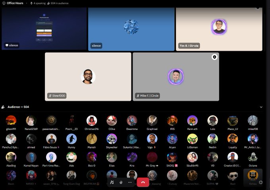Collapse the Audience section chevron
Screen dimensions: 270x190
click(x=261, y=107)
